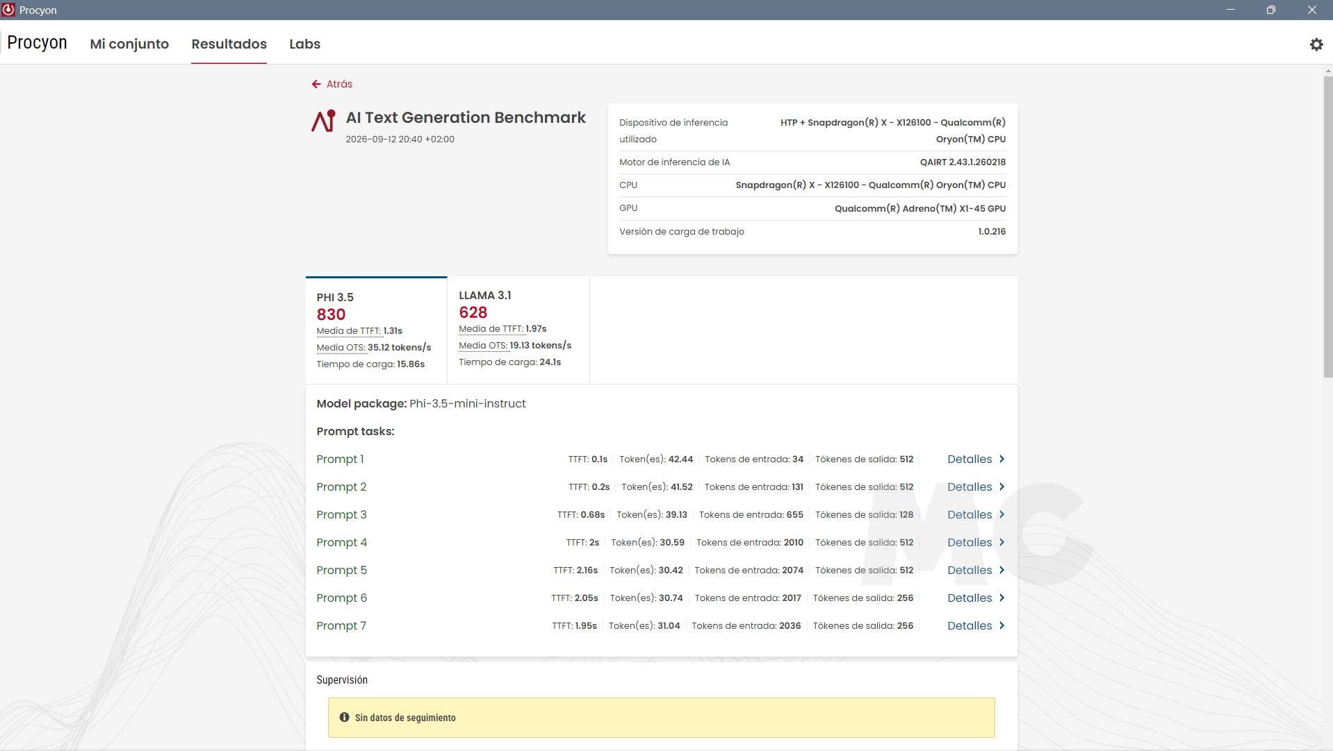The width and height of the screenshot is (1333, 751).
Task: Click the 'Media de TTFT' label under PHI 3.5
Action: (x=348, y=330)
